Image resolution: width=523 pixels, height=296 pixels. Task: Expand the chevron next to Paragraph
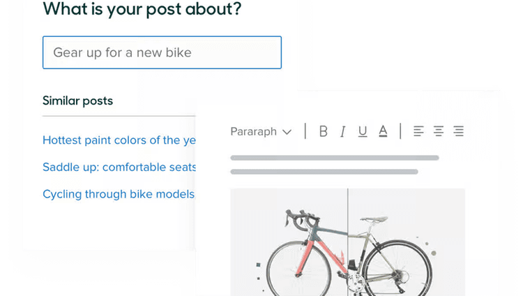coord(287,132)
